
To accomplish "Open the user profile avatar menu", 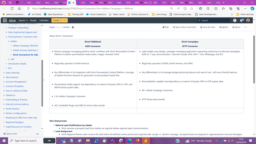I will [x=248, y=20].
